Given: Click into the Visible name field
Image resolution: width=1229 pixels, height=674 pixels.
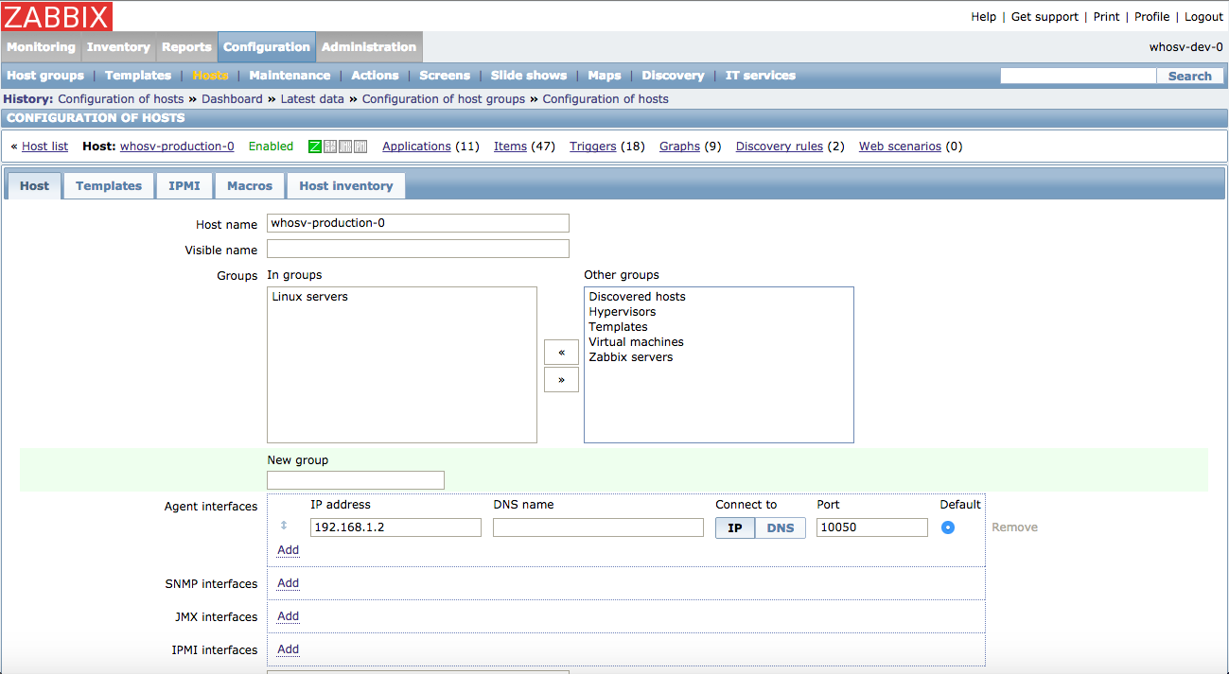Looking at the screenshot, I should (418, 249).
